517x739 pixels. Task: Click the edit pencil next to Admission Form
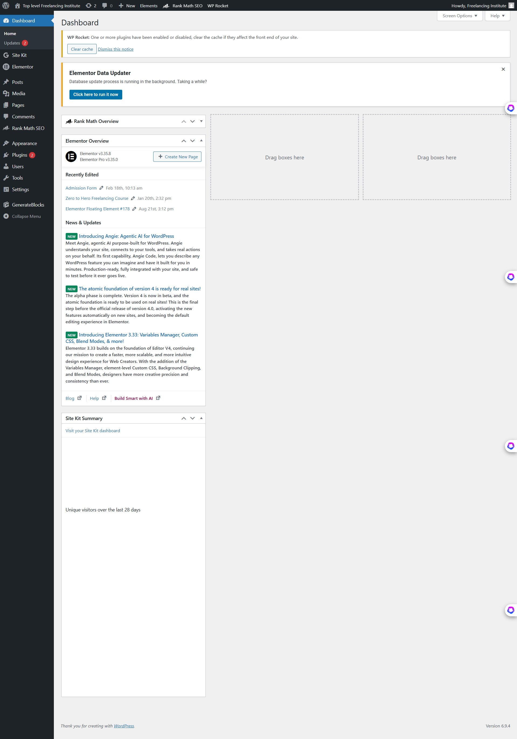(x=102, y=188)
